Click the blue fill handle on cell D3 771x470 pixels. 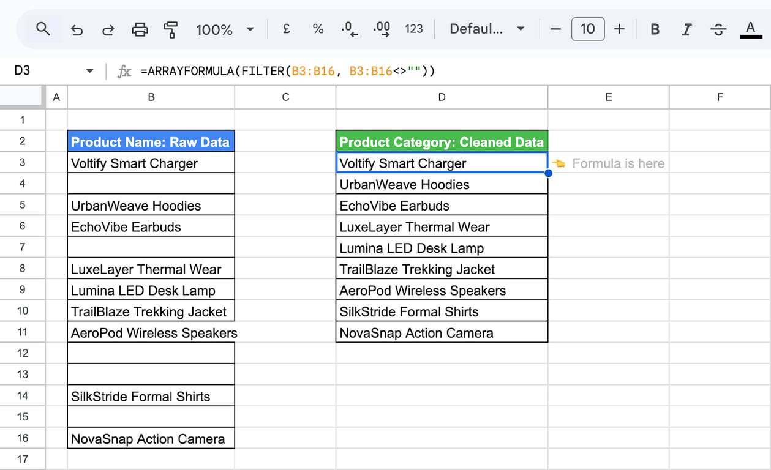tap(548, 173)
